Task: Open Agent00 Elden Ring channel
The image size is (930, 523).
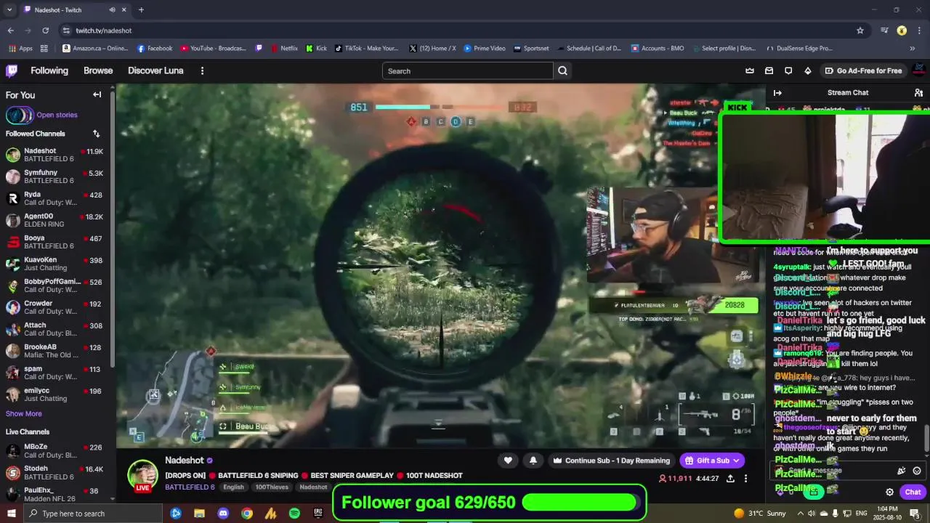Action: pos(55,220)
